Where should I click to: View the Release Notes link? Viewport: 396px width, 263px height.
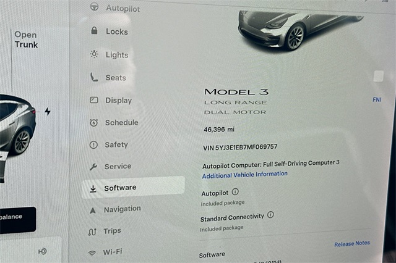coord(352,244)
